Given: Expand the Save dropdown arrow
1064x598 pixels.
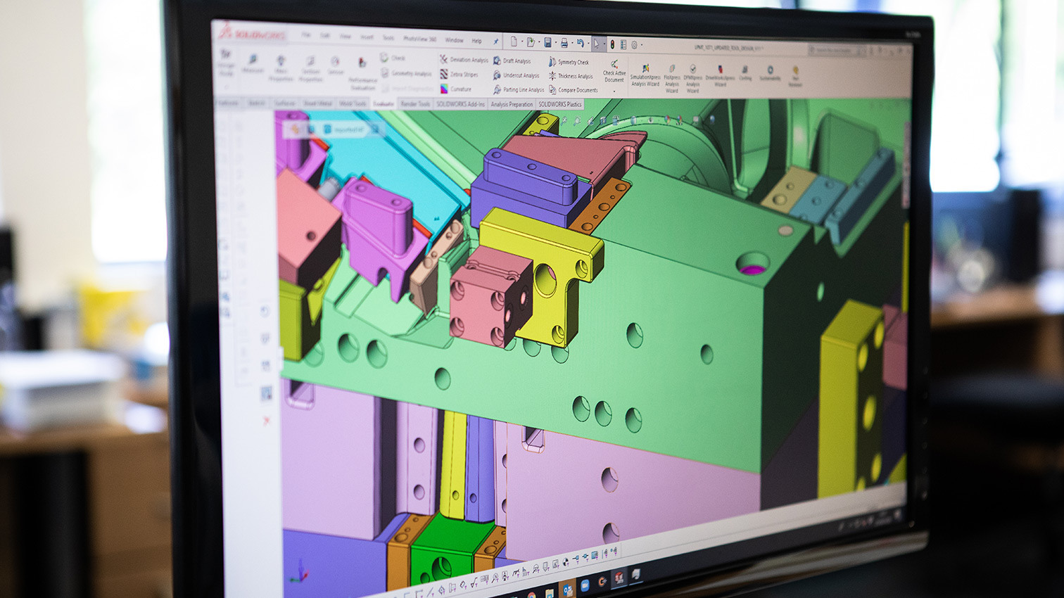Looking at the screenshot, I should coord(555,43).
